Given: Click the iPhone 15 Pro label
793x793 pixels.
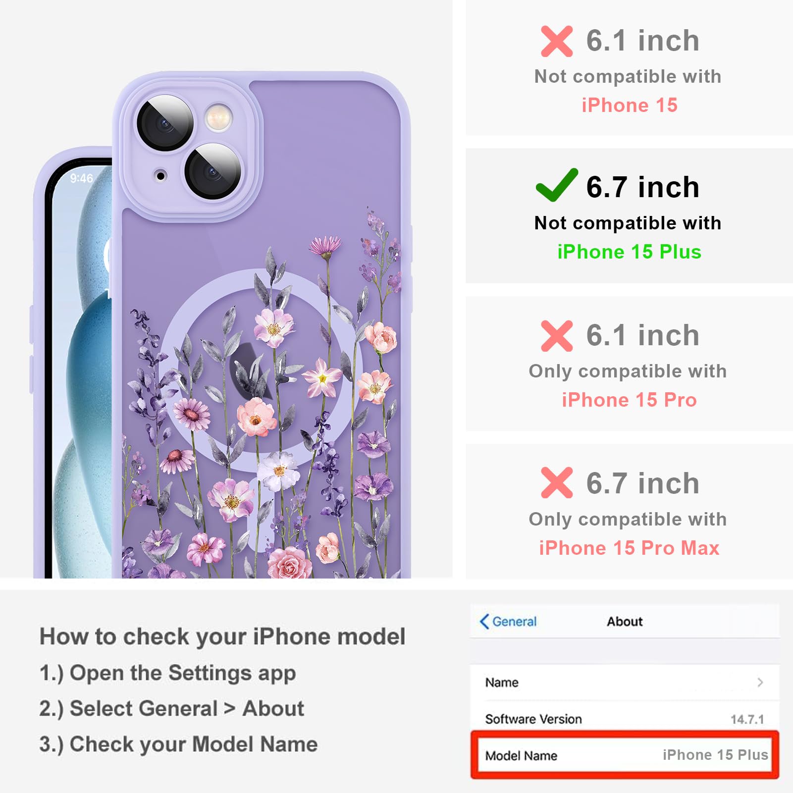Looking at the screenshot, I should click(629, 400).
